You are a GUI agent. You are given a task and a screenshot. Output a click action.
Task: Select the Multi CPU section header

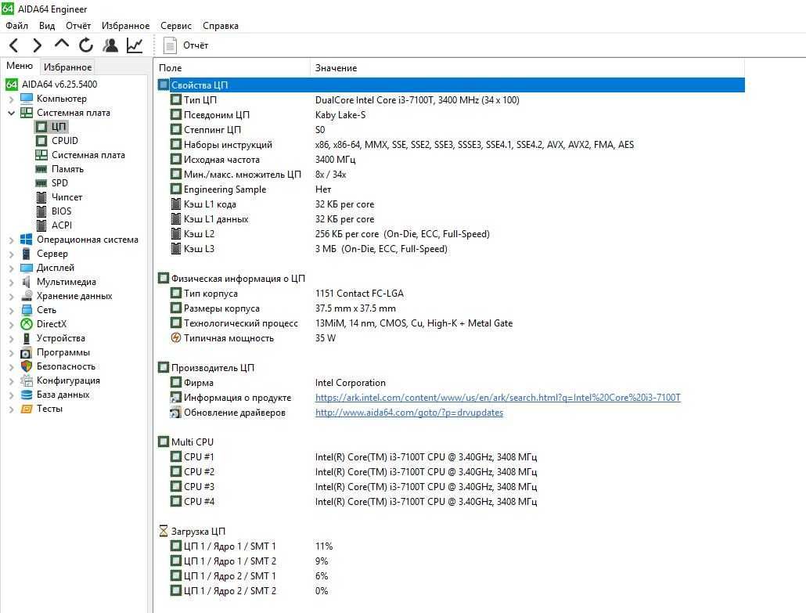pyautogui.click(x=451, y=442)
